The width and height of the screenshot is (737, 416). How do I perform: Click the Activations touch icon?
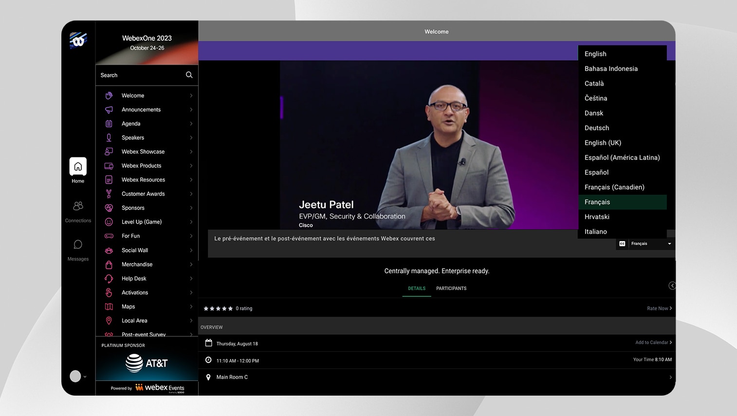click(x=109, y=293)
